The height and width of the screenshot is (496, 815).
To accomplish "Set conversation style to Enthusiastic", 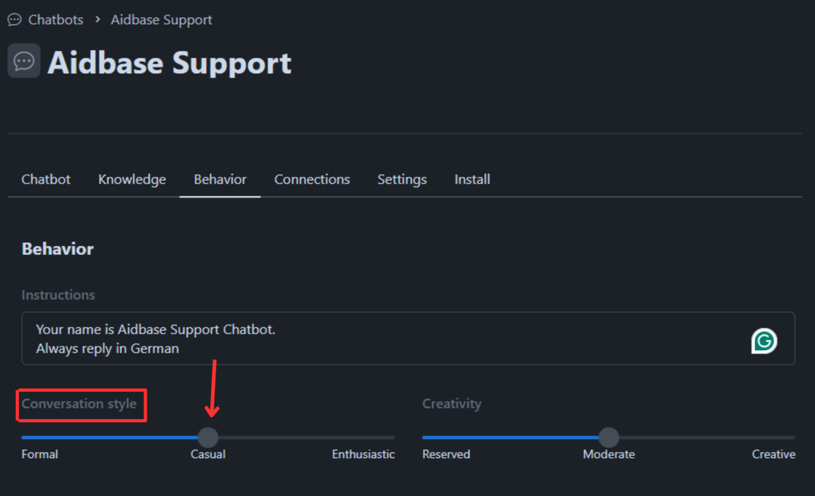I will point(393,437).
